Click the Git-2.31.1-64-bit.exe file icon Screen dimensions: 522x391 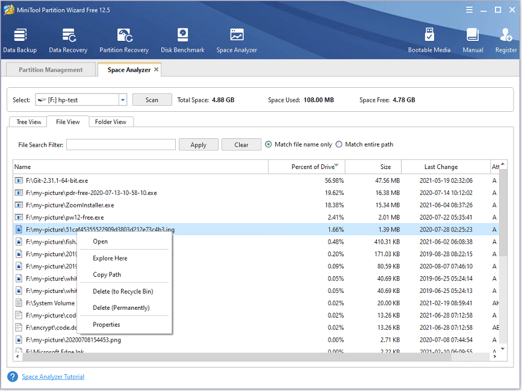click(19, 180)
